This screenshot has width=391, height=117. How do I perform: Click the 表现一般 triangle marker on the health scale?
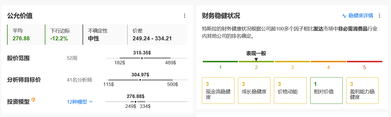[x=256, y=59]
